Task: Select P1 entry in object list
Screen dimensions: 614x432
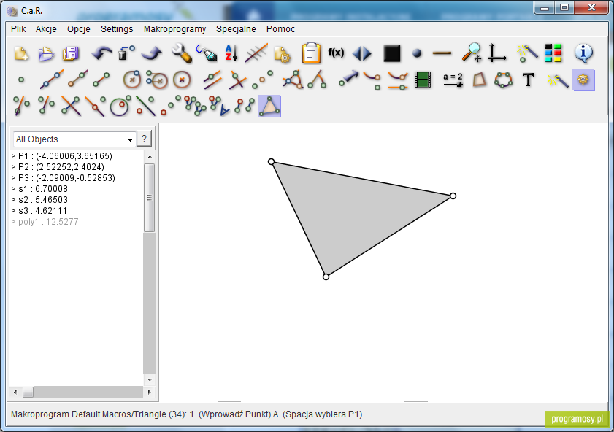Action: pyautogui.click(x=61, y=156)
